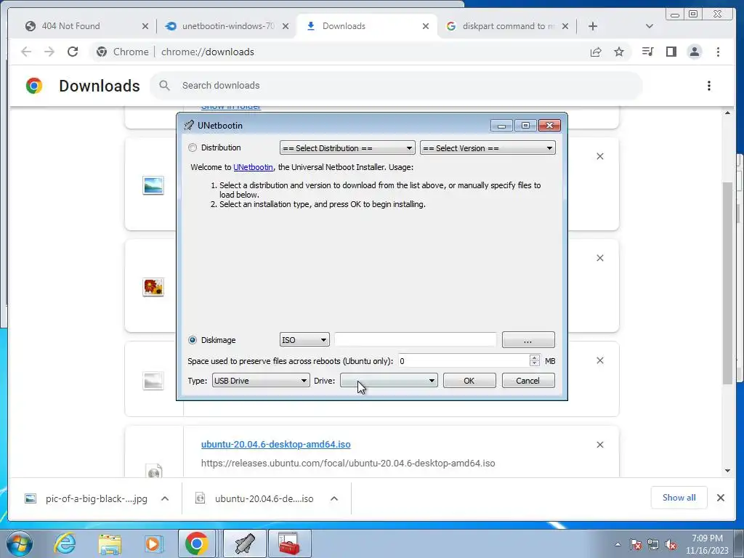This screenshot has width=744, height=558.
Task: Open ubuntu-20.04.6-desktop-amd64.iso link
Action: [x=275, y=445]
